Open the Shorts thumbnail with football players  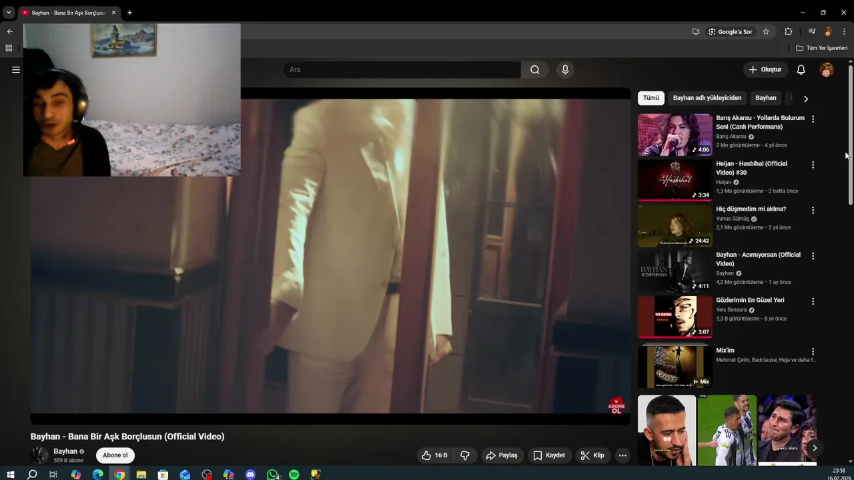[x=727, y=430]
